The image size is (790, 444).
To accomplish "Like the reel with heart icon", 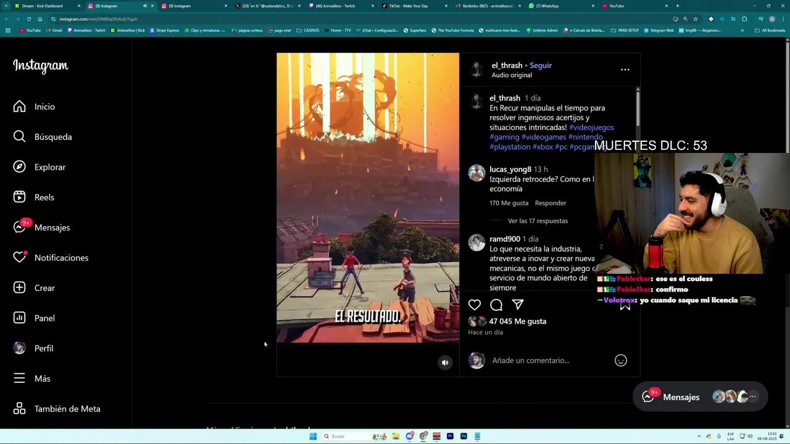I will (x=475, y=305).
